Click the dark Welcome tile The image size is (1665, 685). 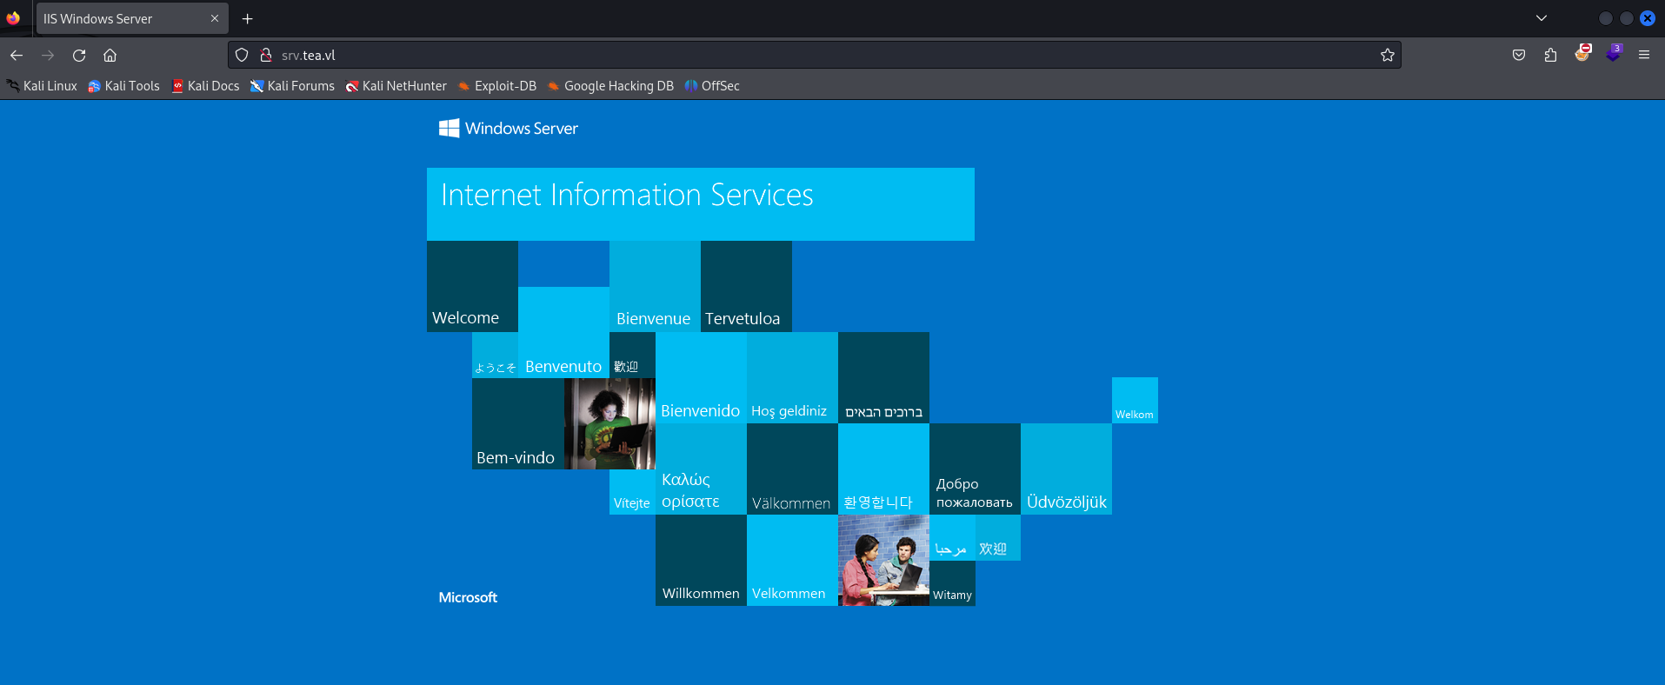[472, 287]
